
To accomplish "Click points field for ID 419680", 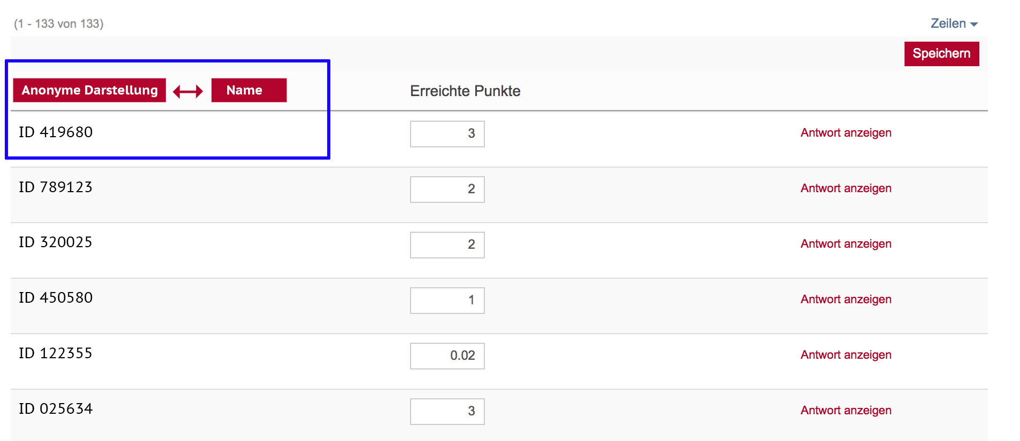I will pyautogui.click(x=447, y=133).
